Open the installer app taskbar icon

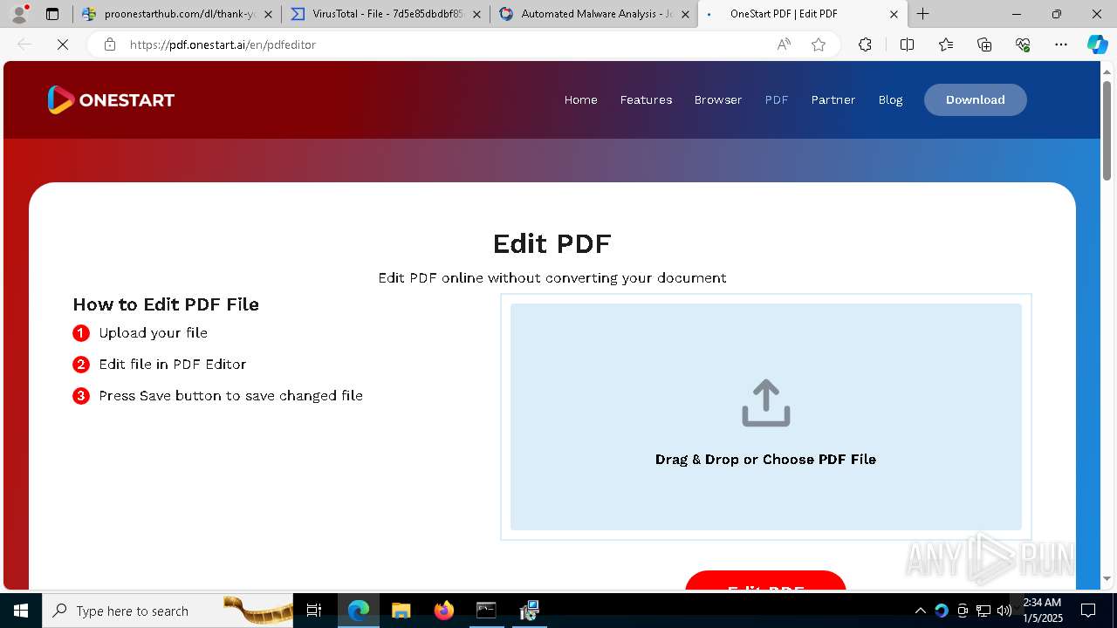click(529, 611)
